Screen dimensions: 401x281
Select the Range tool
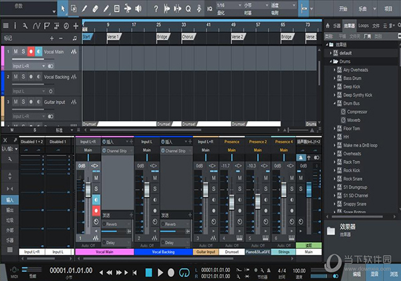74,9
